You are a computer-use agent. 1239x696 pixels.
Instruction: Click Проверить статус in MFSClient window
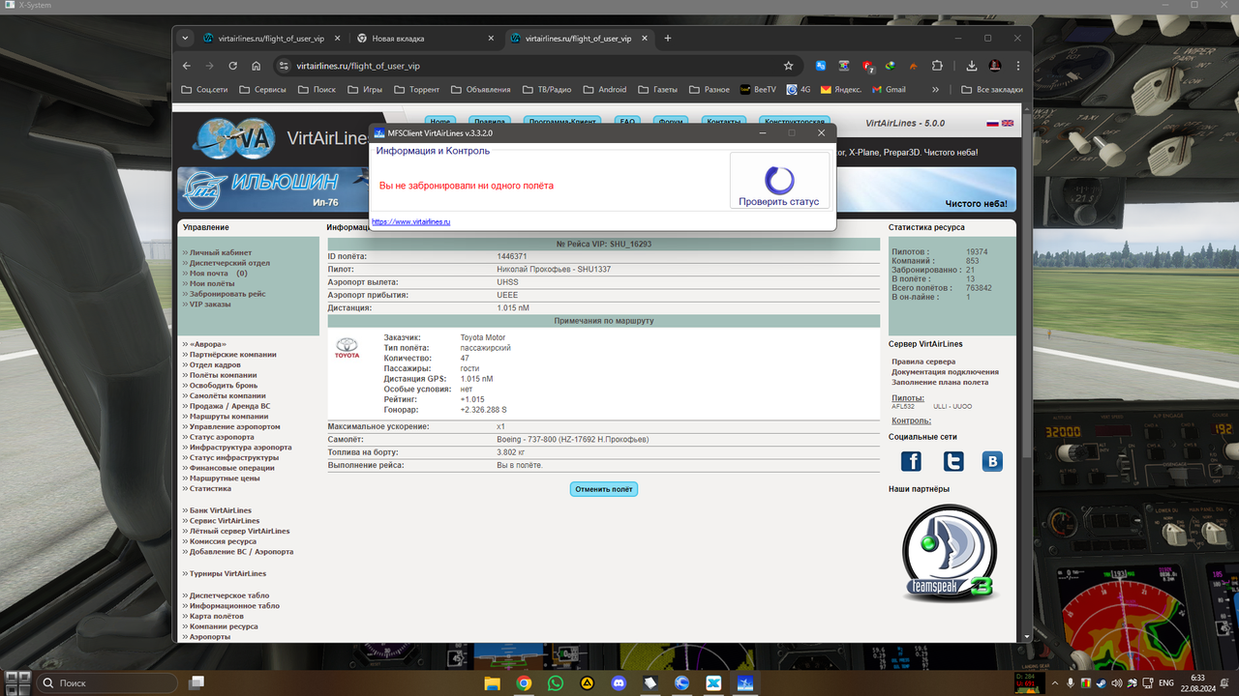pos(779,181)
